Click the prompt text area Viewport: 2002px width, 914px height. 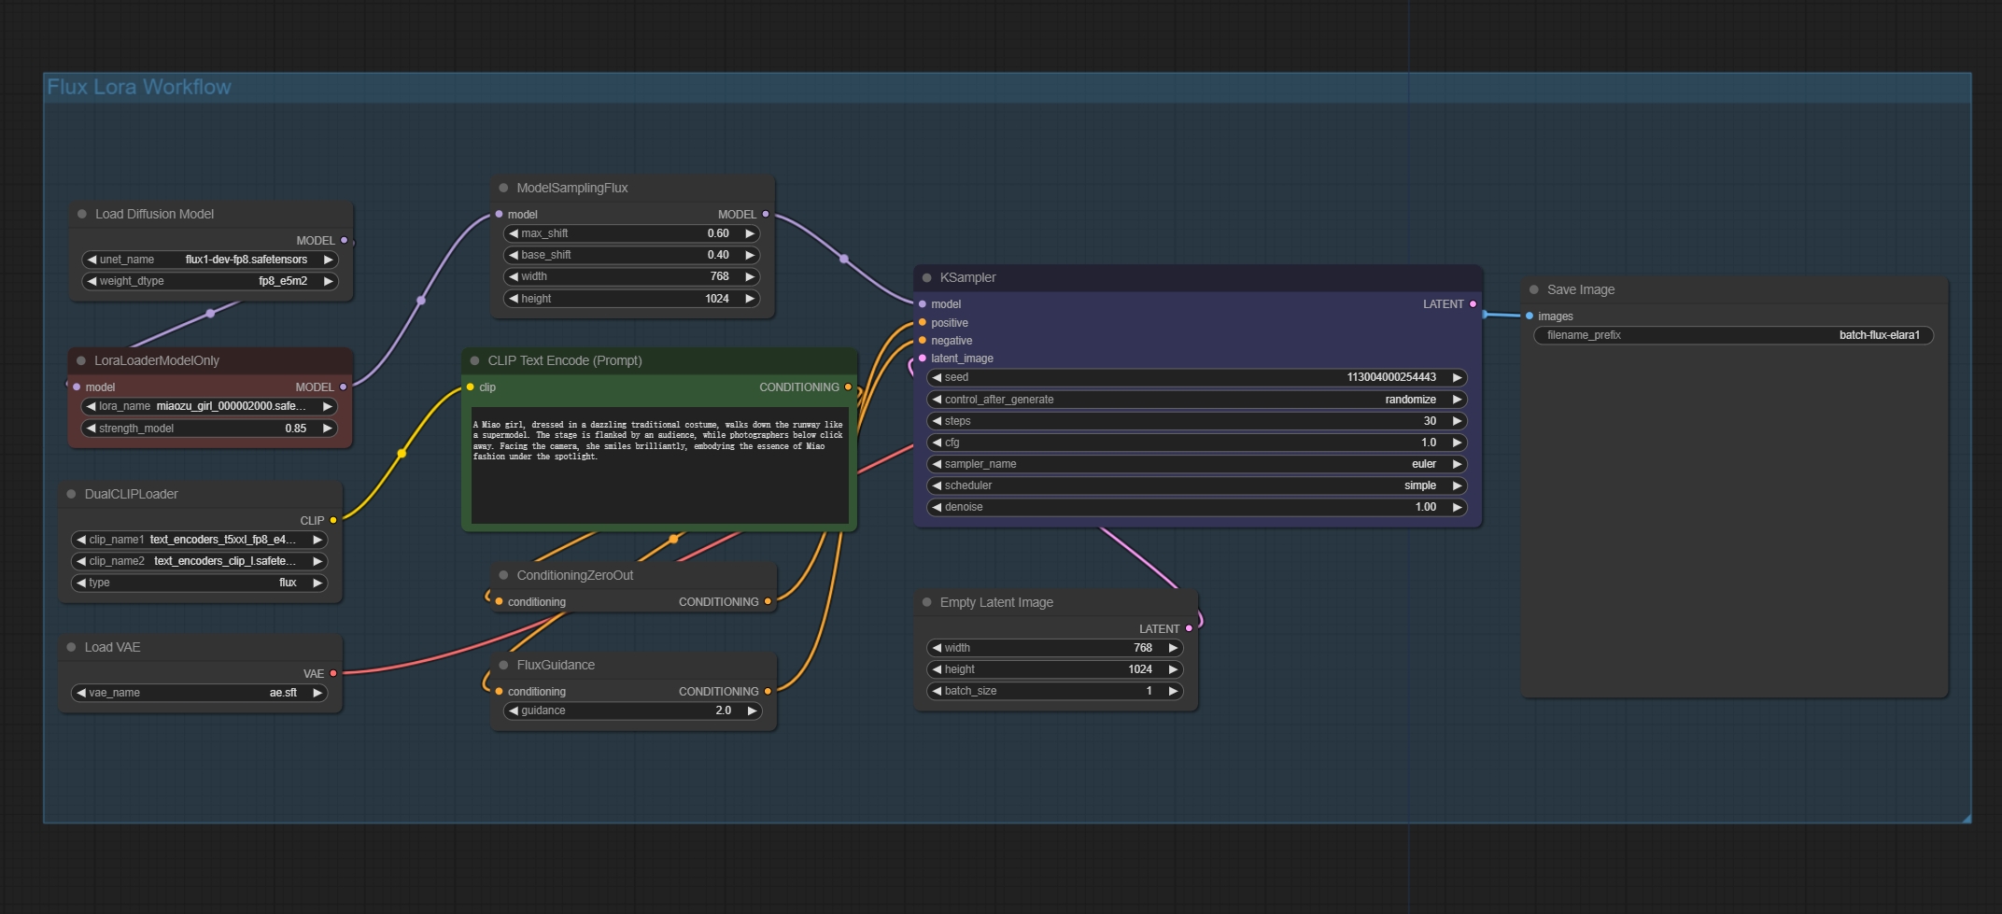coord(659,465)
